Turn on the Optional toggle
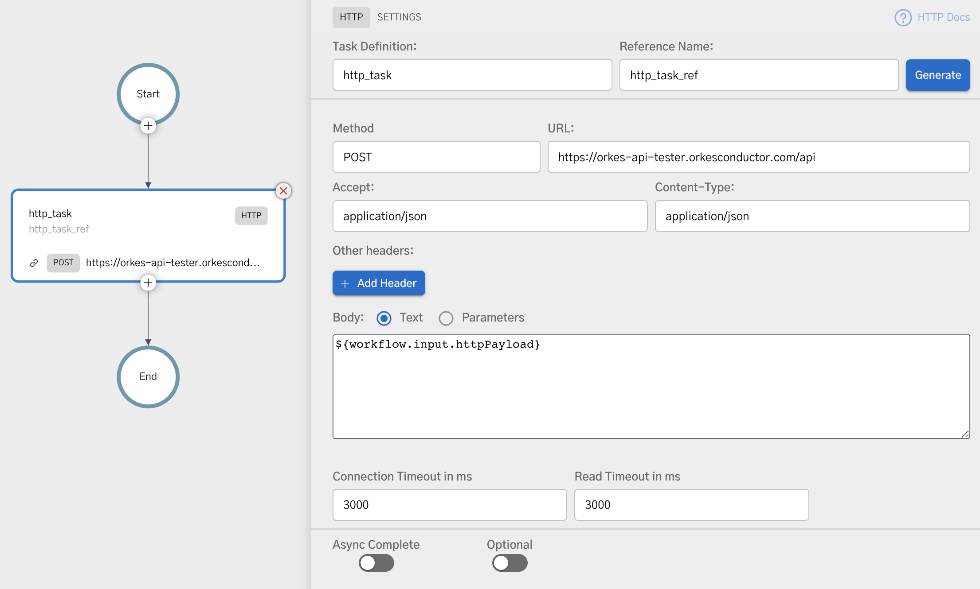The height and width of the screenshot is (589, 980). [x=510, y=563]
